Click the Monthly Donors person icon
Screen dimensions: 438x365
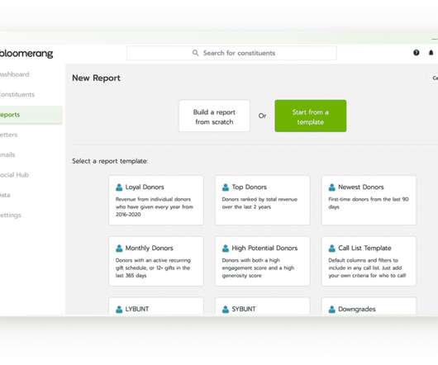pos(119,248)
